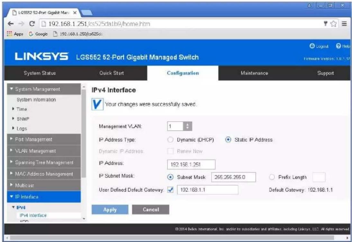Image resolution: width=352 pixels, height=242 pixels.
Task: Select the Static IP Address radio button
Action: 228,140
